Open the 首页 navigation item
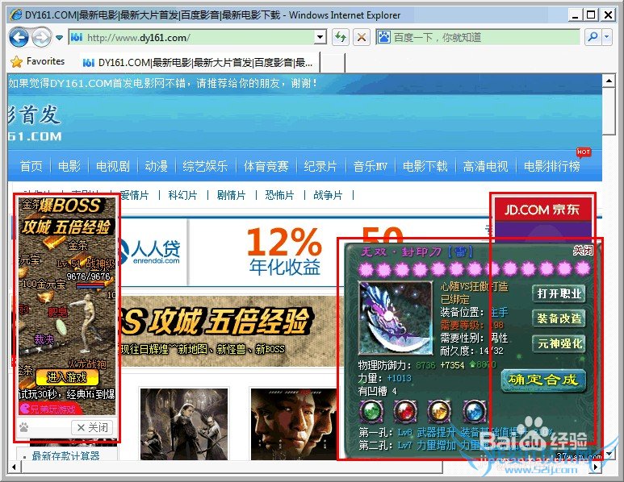 (31, 166)
